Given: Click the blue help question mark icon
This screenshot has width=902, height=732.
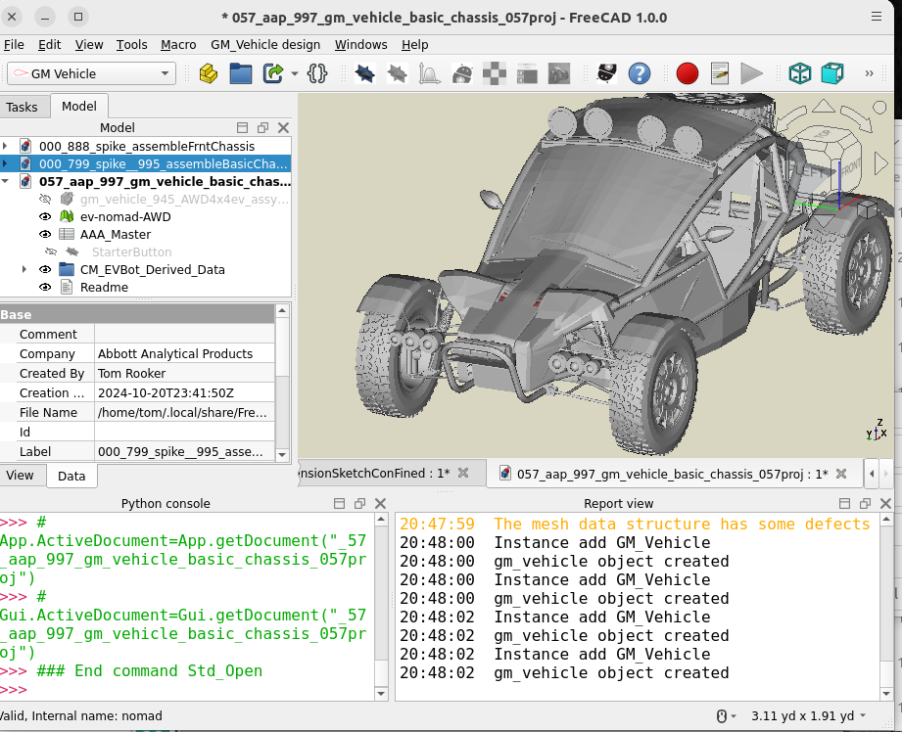Looking at the screenshot, I should click(640, 73).
